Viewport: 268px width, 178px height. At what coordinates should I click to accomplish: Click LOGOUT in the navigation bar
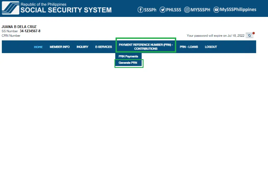[x=211, y=47]
